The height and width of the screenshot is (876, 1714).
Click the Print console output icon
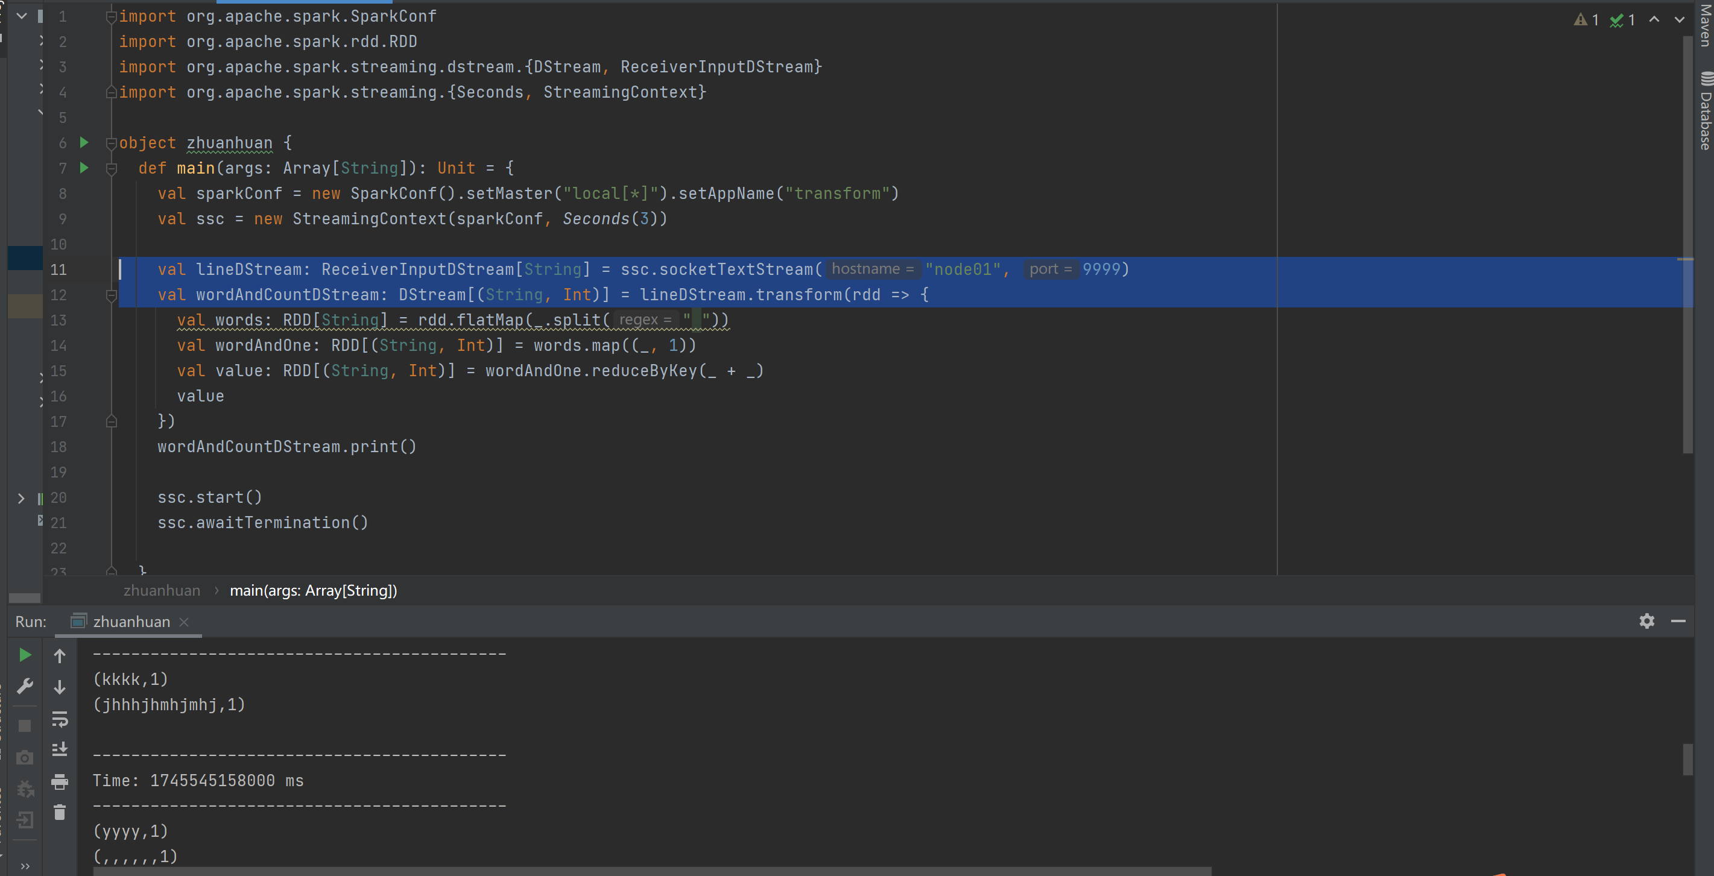tap(59, 781)
